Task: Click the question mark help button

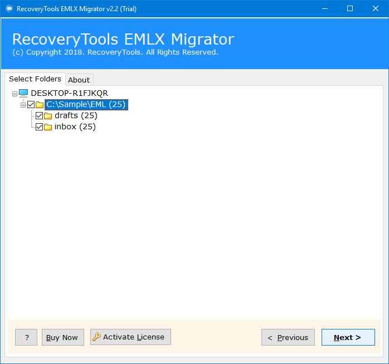Action: [x=26, y=337]
